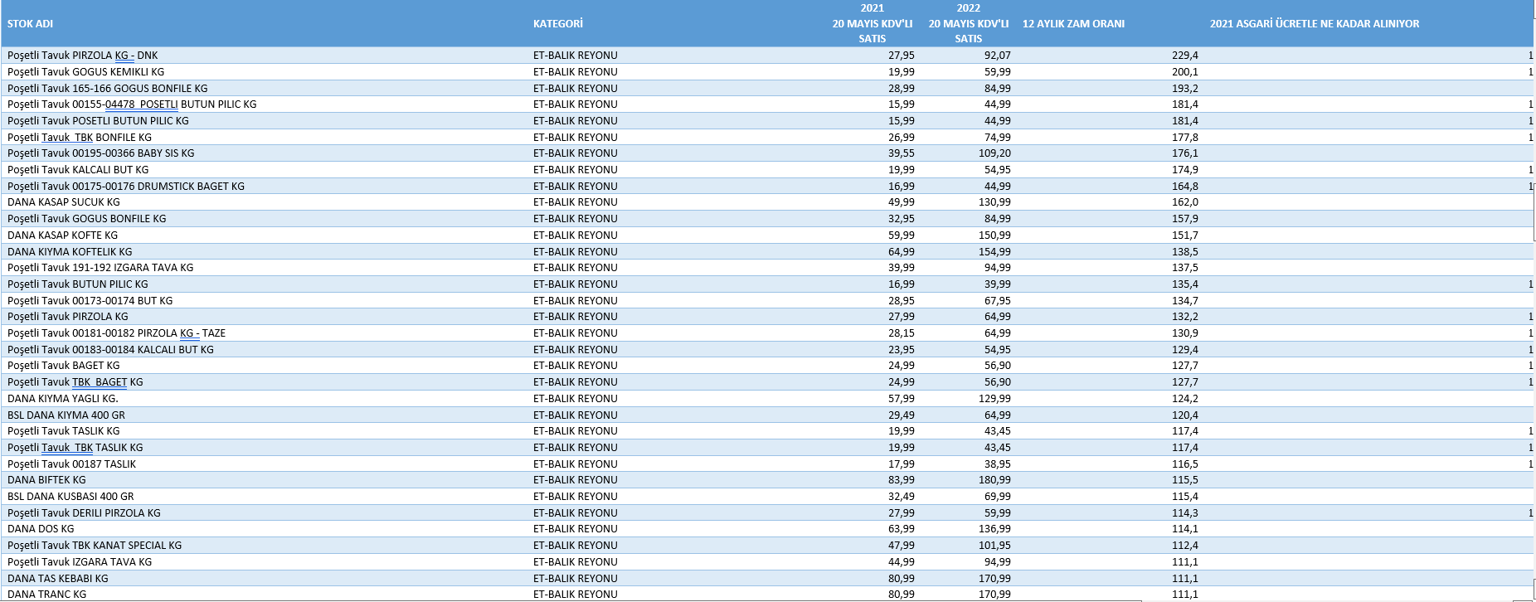1536x602 pixels.
Task: Click the 12 AYLIK ZAM ORANI header
Action: (x=1073, y=24)
